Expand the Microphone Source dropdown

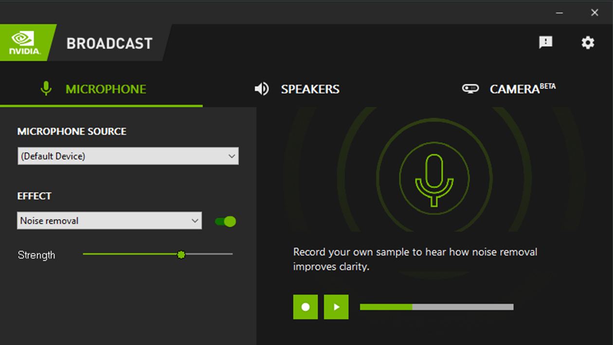click(128, 156)
